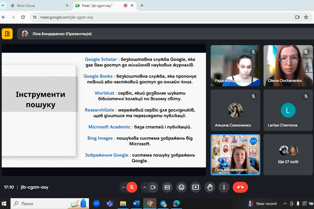Click the Microsoft Academic text on slide
The width and height of the screenshot is (314, 209).
pyautogui.click(x=109, y=127)
